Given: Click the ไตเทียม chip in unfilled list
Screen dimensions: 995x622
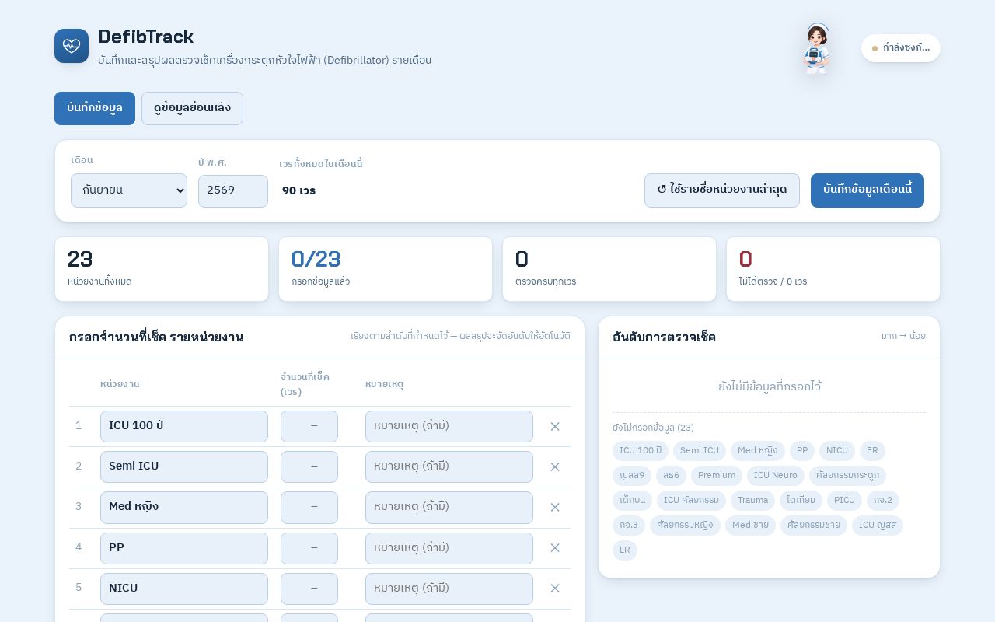Looking at the screenshot, I should [x=801, y=501].
